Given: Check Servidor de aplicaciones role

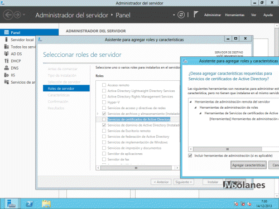Looking at the screenshot, I should pyautogui.click(x=104, y=154).
